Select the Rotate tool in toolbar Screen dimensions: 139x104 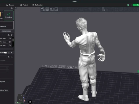coord(72,9)
